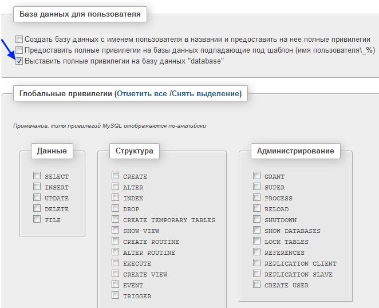Uncheck 'Выставить полные привилегии на базу database'
379x308 pixels.
[x=19, y=61]
